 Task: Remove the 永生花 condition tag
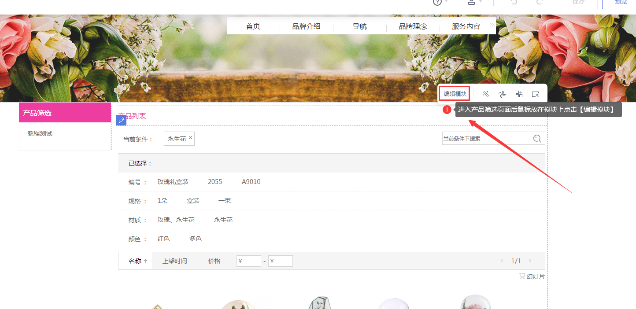(190, 138)
